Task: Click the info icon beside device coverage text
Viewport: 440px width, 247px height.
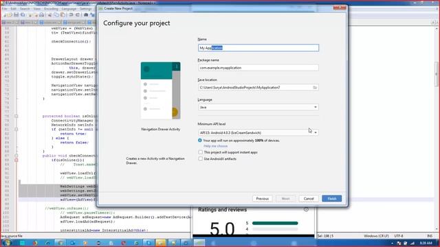Action: point(200,140)
